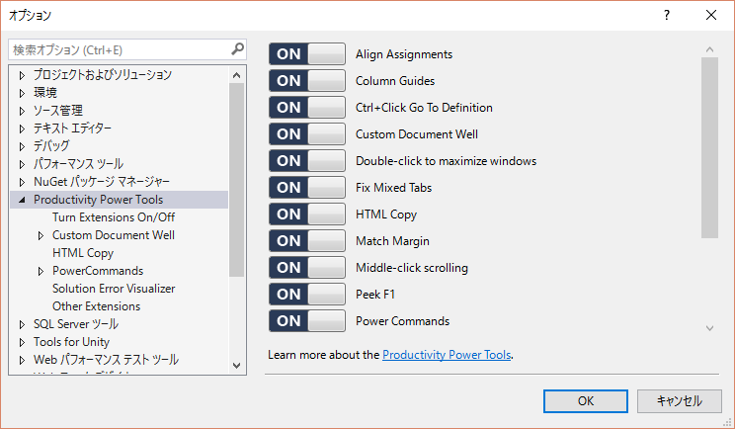Expand テキスト エディター node
The width and height of the screenshot is (735, 429).
point(22,129)
